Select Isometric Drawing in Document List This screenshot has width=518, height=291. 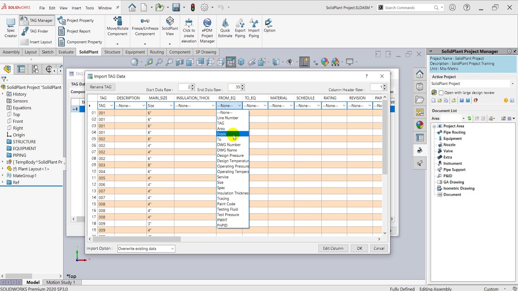(x=459, y=188)
